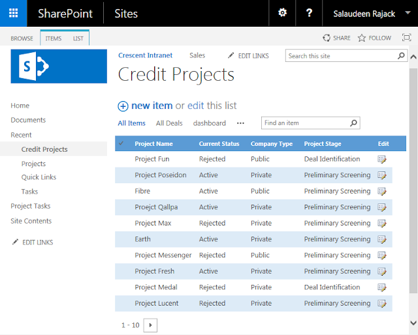
Task: Click the Sites link in header
Action: click(126, 14)
